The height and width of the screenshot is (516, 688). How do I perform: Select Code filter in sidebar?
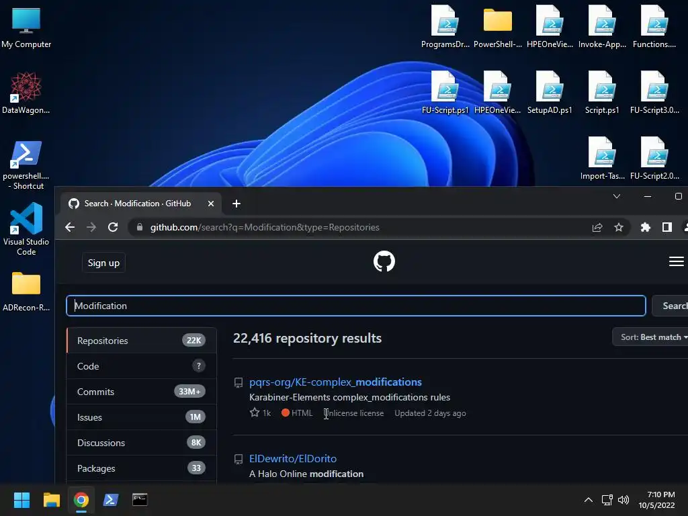click(x=141, y=366)
